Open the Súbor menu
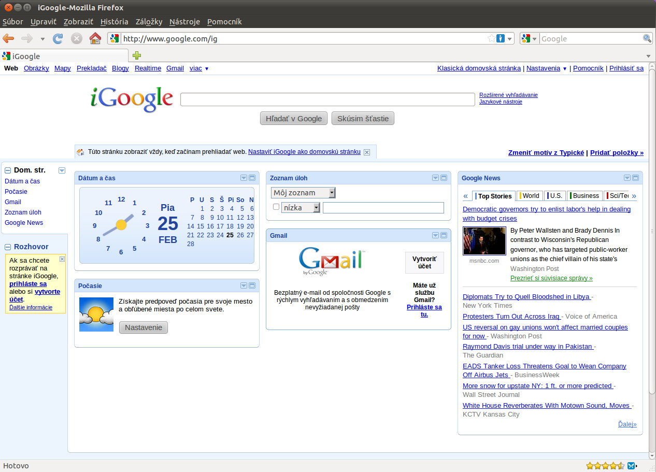 pyautogui.click(x=13, y=22)
